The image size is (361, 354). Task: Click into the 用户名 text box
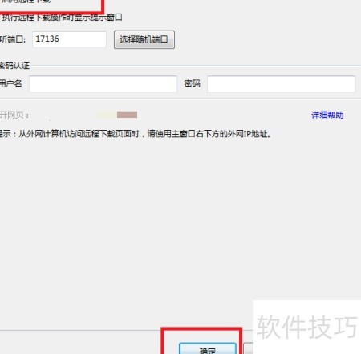(x=103, y=84)
